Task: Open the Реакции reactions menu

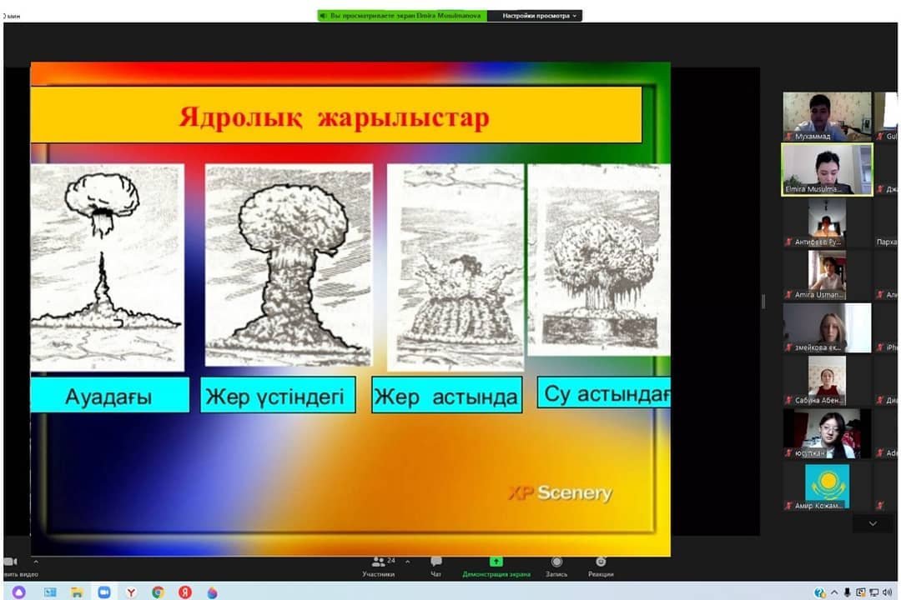Action: coord(600,567)
